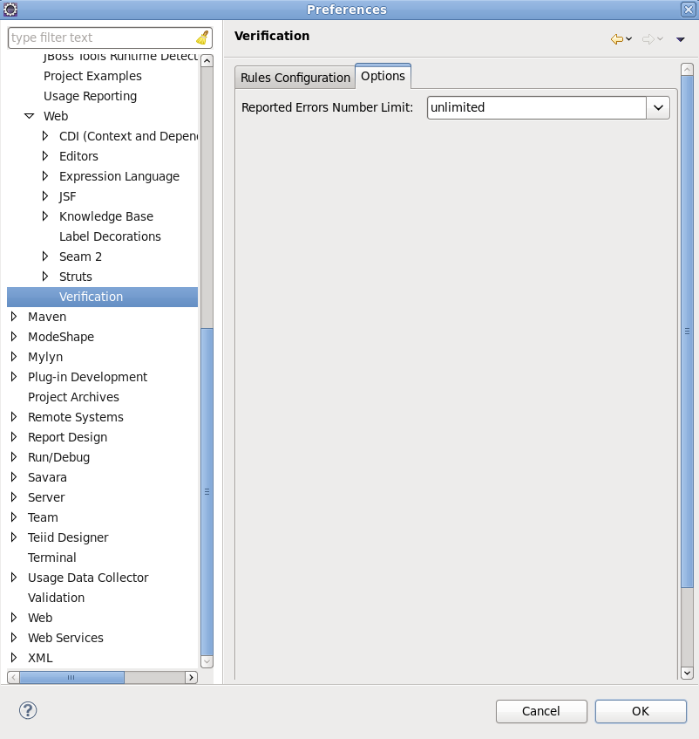This screenshot has width=699, height=739.
Task: Click the back navigation arrow icon
Action: [616, 39]
